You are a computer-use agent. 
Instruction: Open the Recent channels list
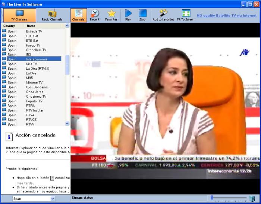tap(95, 15)
